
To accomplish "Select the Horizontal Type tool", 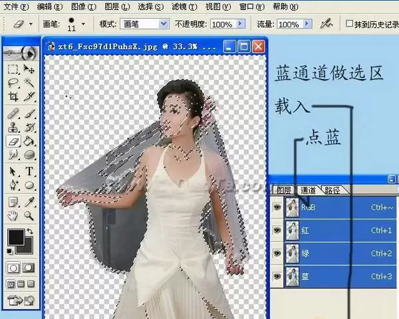I will [x=29, y=171].
